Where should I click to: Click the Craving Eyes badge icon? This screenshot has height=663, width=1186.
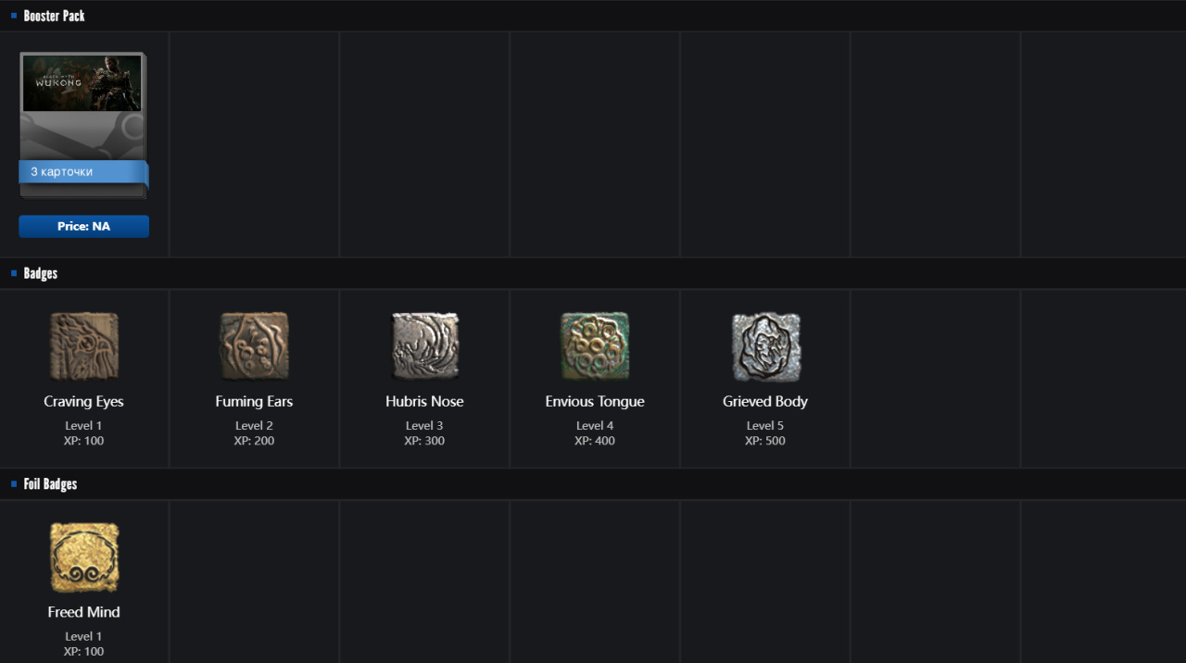pyautogui.click(x=84, y=346)
